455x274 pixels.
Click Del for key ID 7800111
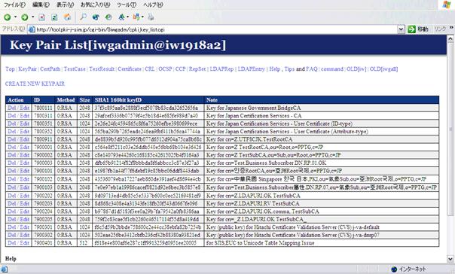[11, 108]
